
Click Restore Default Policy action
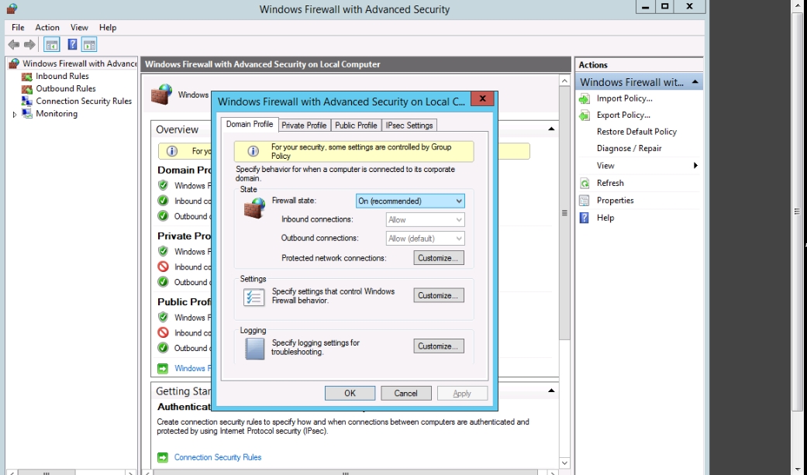click(x=636, y=132)
